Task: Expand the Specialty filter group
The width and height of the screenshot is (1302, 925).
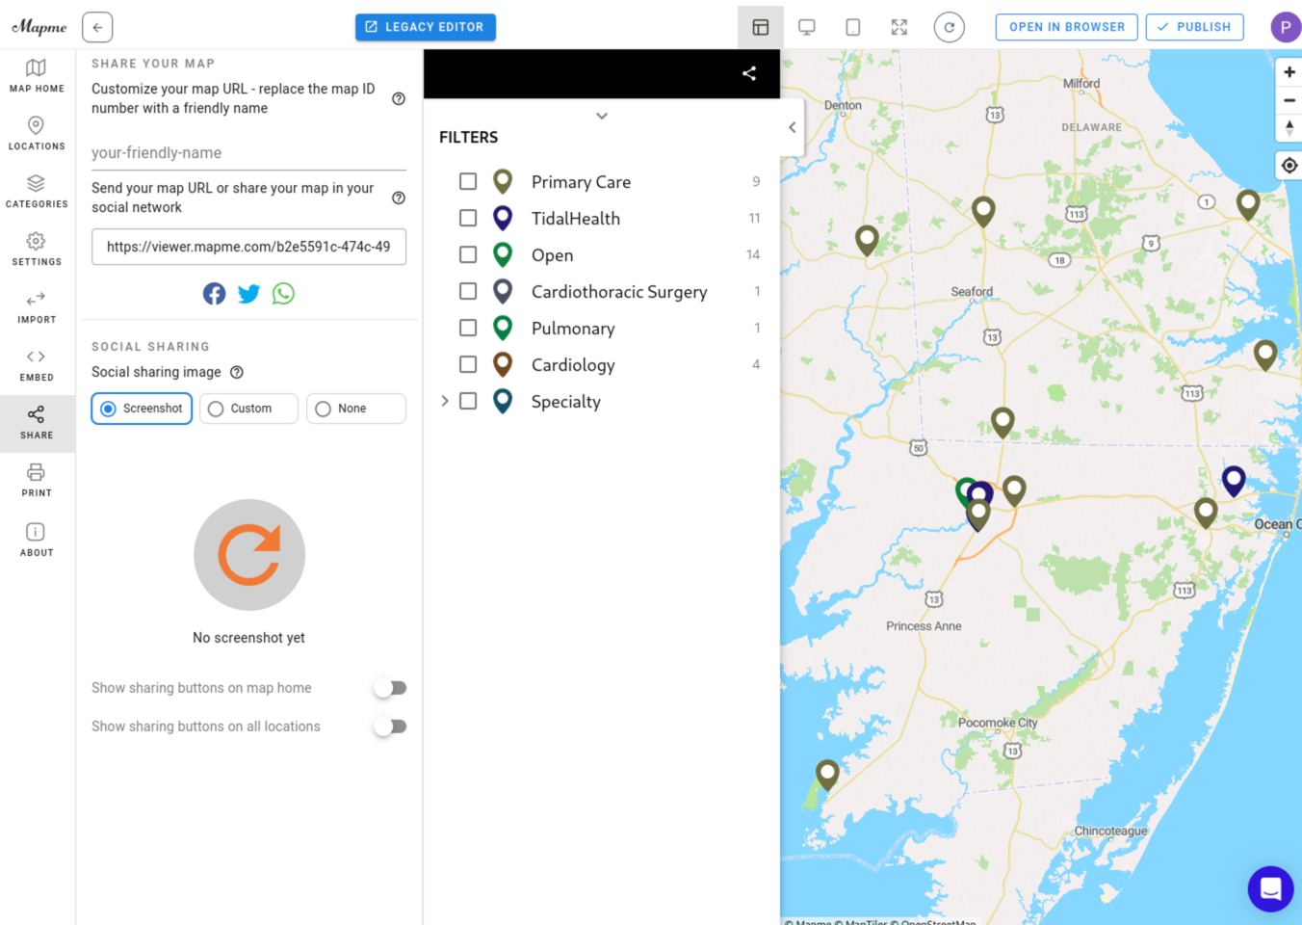Action: pyautogui.click(x=445, y=401)
